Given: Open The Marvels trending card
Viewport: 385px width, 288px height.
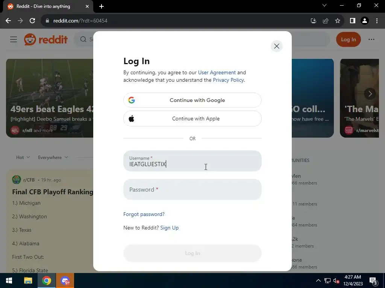Looking at the screenshot, I should click(x=359, y=98).
